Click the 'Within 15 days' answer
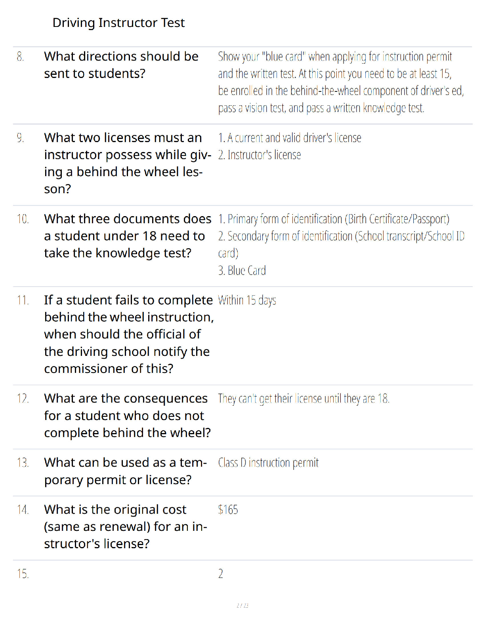 tap(247, 300)
